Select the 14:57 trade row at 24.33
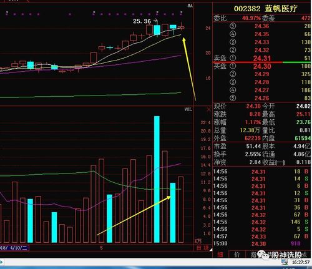The width and height of the screenshot is (312, 269). (x=261, y=237)
